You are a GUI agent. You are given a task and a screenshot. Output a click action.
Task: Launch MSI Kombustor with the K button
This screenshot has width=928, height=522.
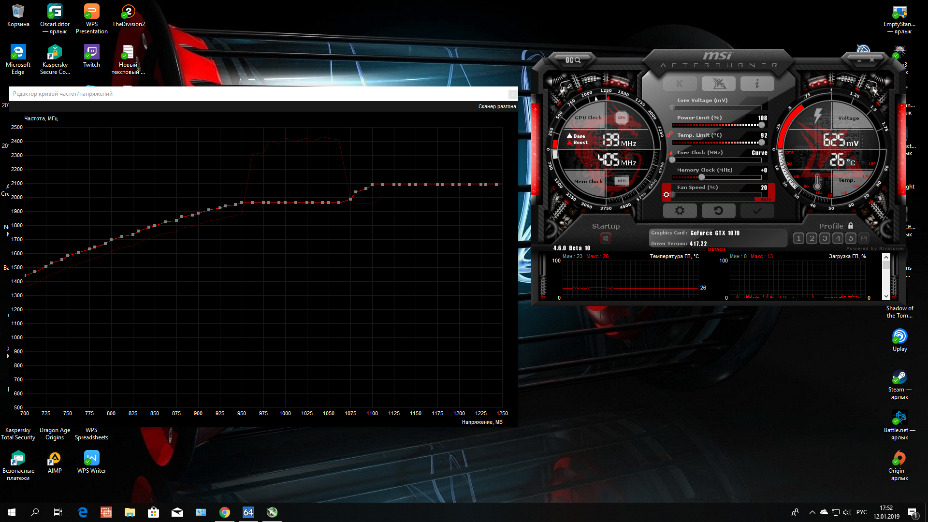(x=680, y=84)
